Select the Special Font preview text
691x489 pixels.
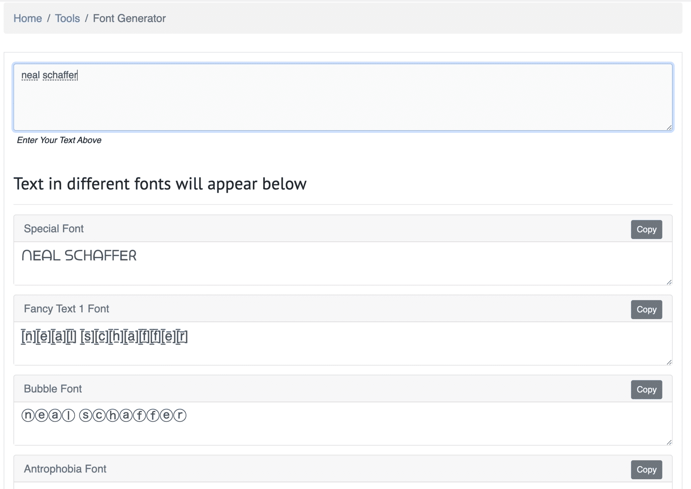tap(79, 256)
